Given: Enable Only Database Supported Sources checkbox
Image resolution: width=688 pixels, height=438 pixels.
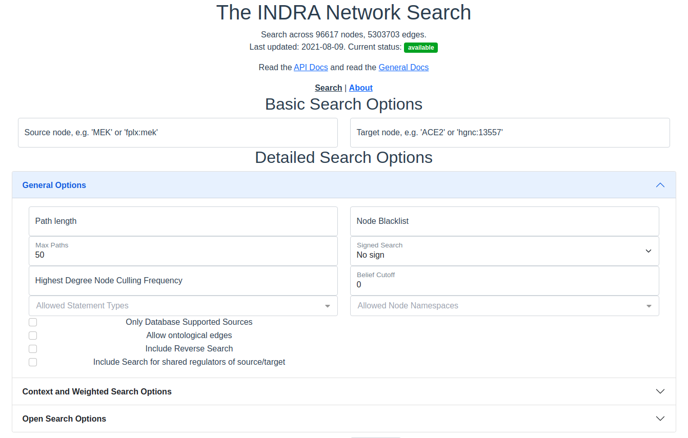Looking at the screenshot, I should point(33,322).
